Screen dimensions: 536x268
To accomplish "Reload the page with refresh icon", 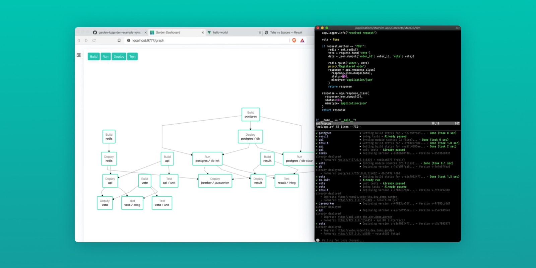I will pyautogui.click(x=94, y=41).
